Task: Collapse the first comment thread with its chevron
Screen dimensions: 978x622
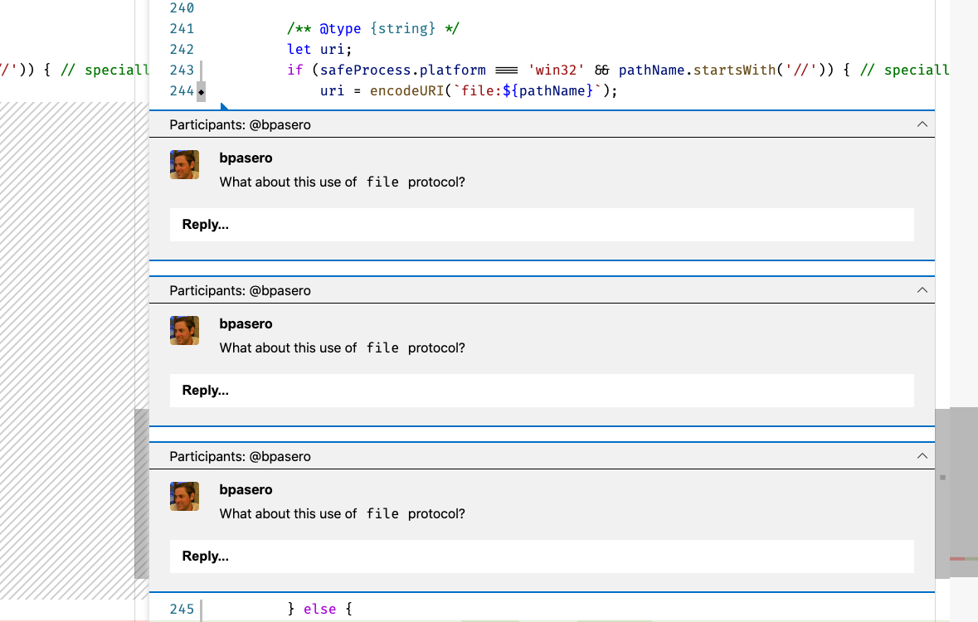Action: click(x=922, y=123)
